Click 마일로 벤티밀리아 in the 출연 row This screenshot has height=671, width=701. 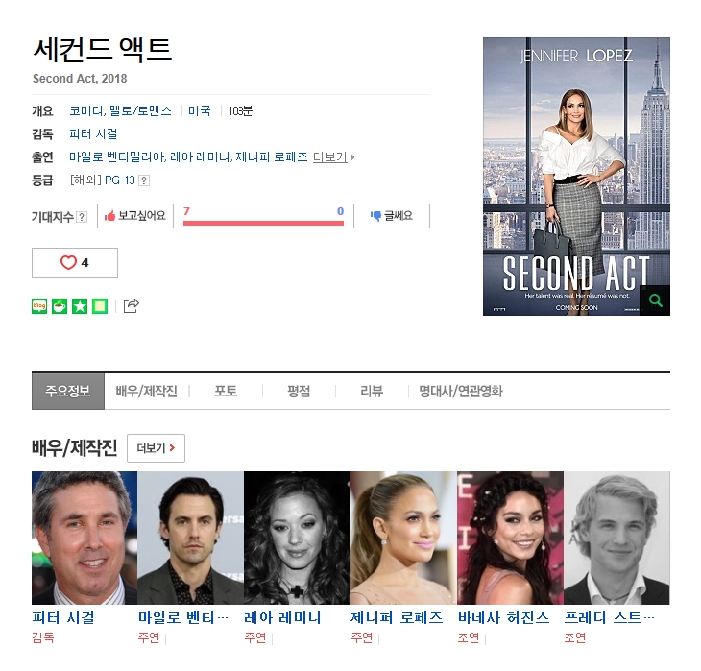pyautogui.click(x=117, y=157)
